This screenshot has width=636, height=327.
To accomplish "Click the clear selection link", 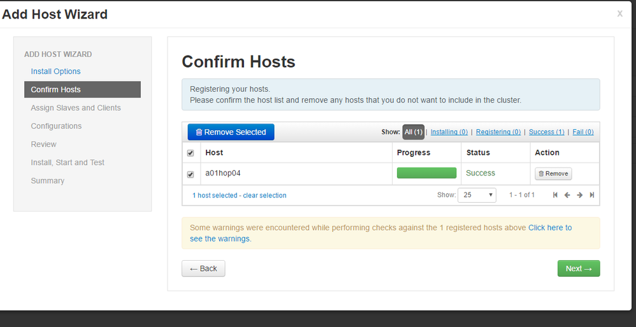I will point(264,195).
